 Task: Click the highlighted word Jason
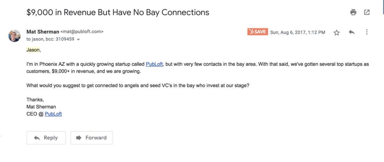tap(34, 50)
